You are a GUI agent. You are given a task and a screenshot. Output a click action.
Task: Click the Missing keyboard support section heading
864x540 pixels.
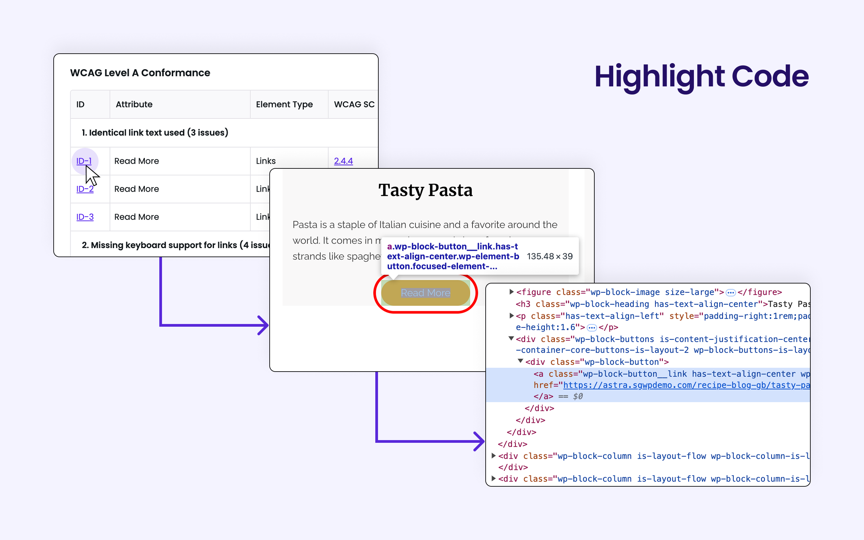177,245
